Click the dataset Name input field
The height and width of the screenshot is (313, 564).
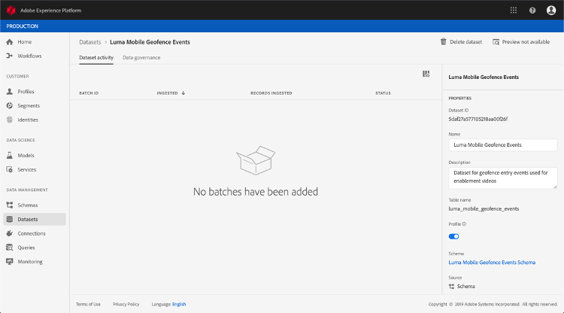tap(503, 145)
